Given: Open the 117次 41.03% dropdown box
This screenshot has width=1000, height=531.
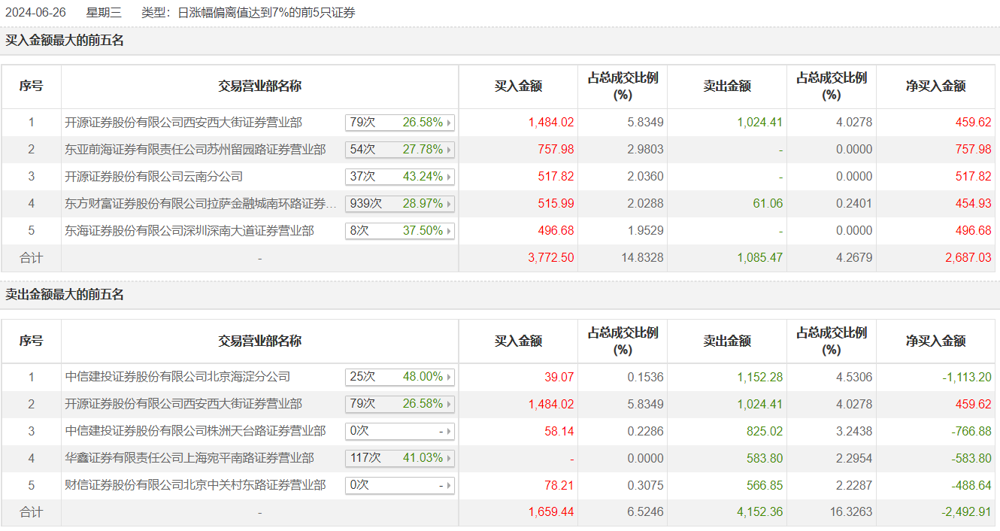Looking at the screenshot, I should [400, 458].
